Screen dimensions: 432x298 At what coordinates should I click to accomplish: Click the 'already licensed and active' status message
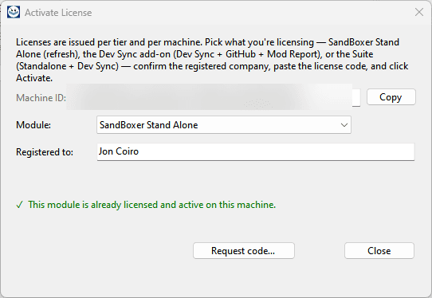(146, 205)
